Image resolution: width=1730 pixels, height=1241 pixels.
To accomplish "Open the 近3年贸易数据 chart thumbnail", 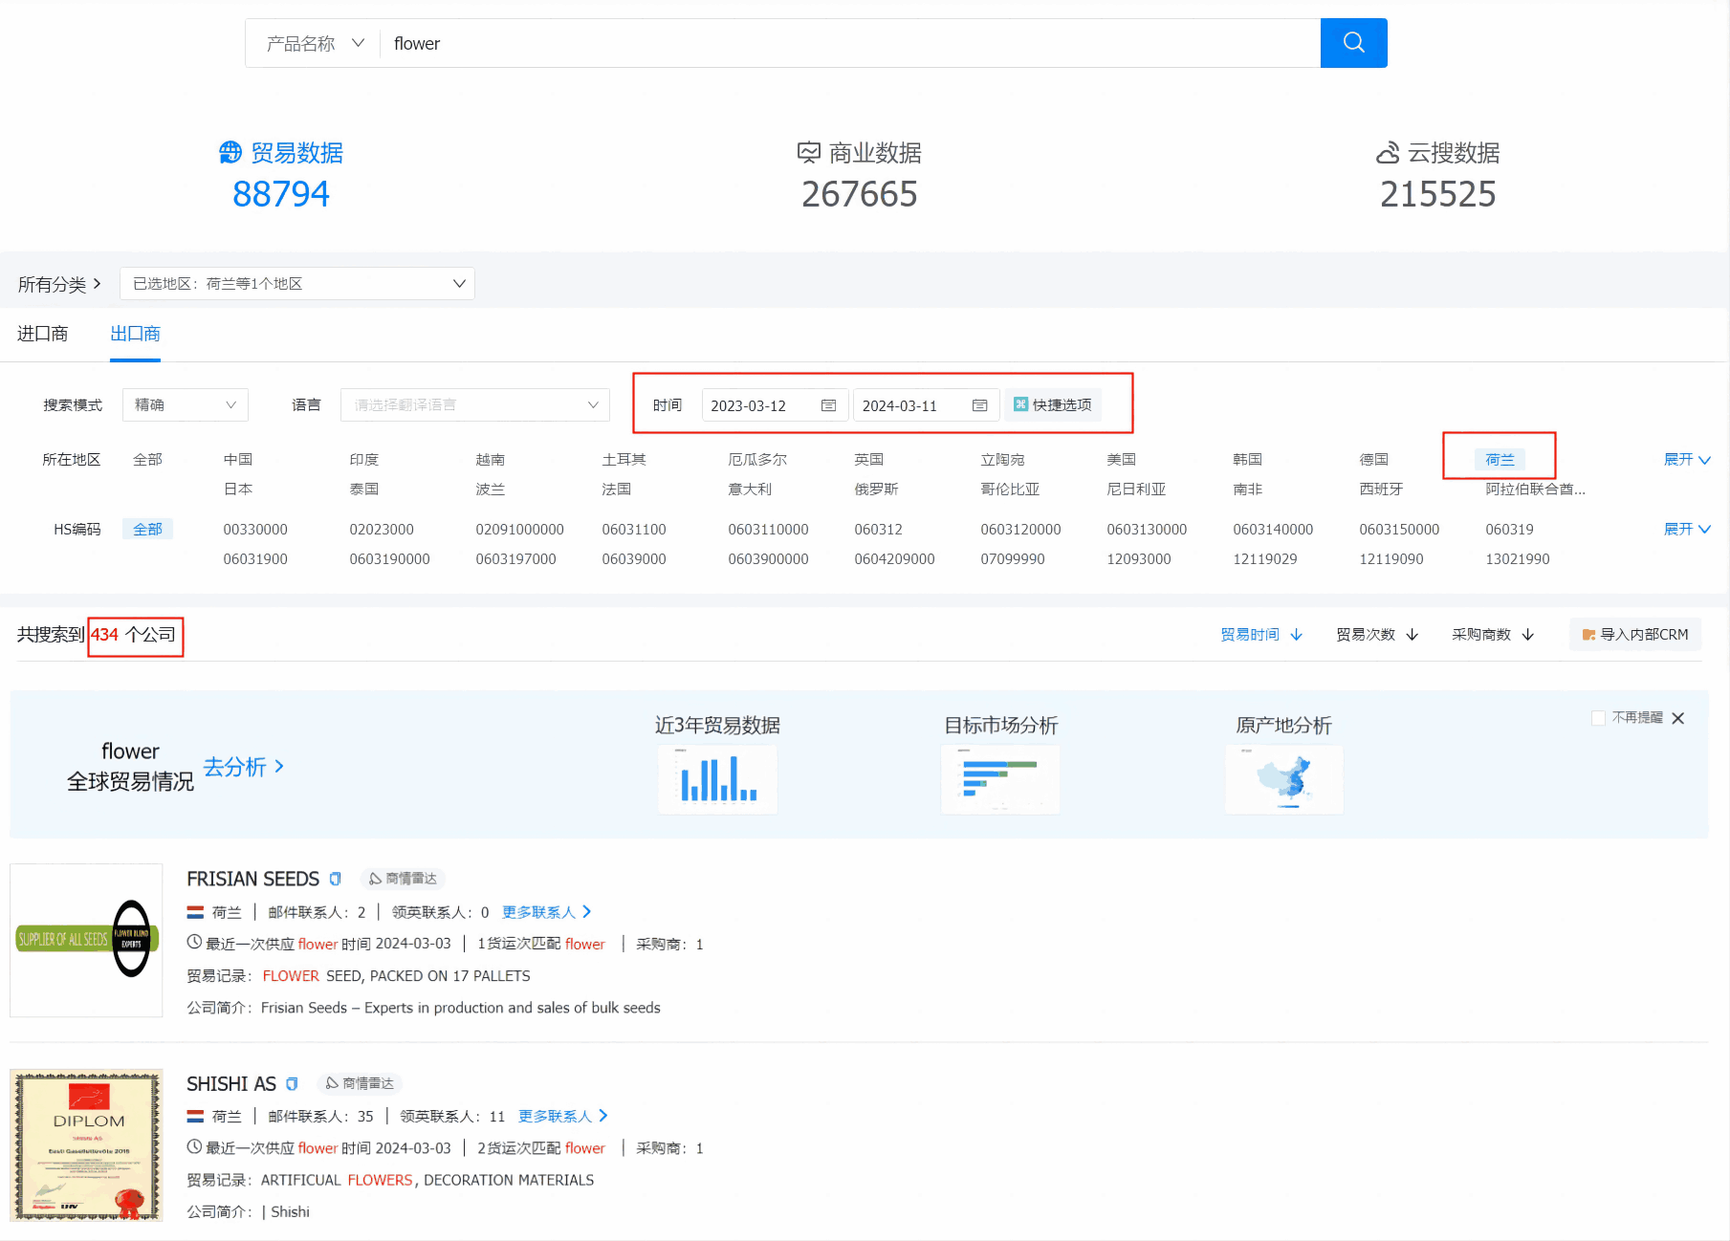I will 717,779.
